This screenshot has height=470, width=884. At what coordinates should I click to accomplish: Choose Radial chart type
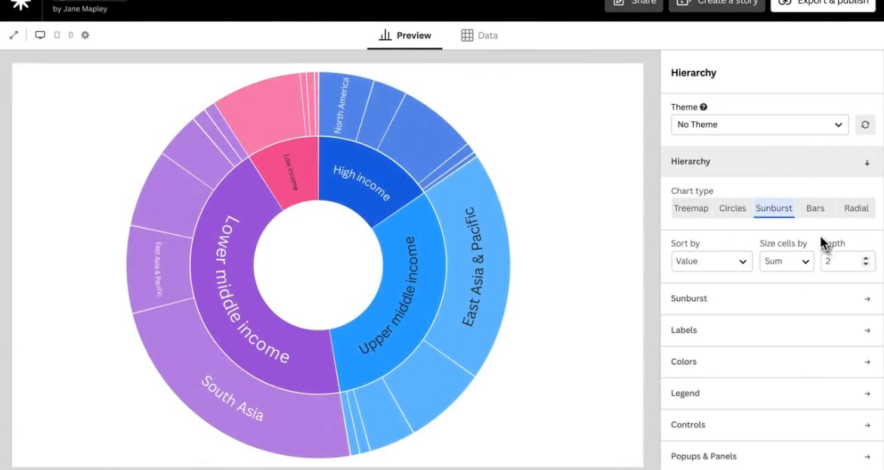(856, 208)
